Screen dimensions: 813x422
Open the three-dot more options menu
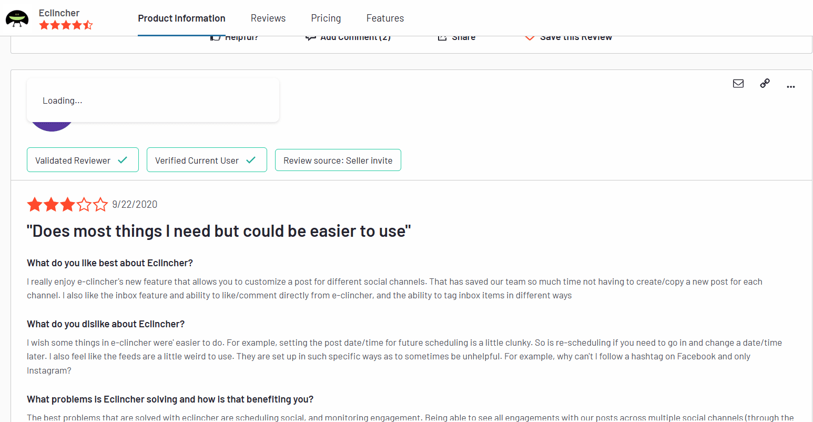790,86
